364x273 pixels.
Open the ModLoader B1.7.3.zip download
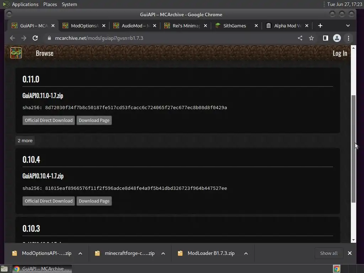211,253
